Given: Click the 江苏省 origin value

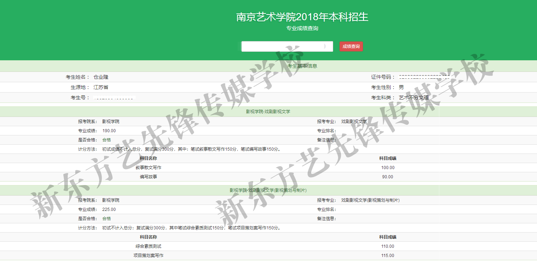Looking at the screenshot, I should click(101, 87).
